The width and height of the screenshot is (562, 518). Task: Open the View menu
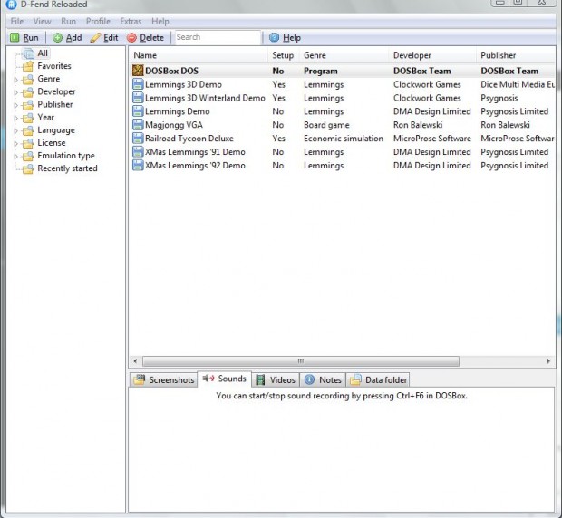(43, 21)
